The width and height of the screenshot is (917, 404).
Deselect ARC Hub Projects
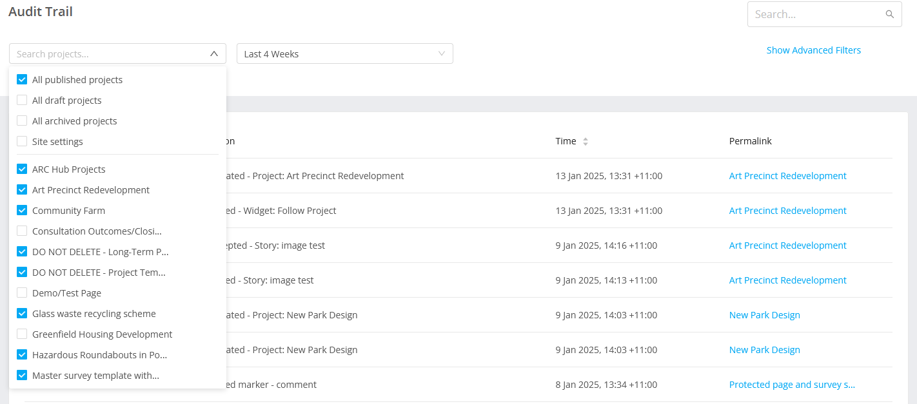click(x=21, y=169)
